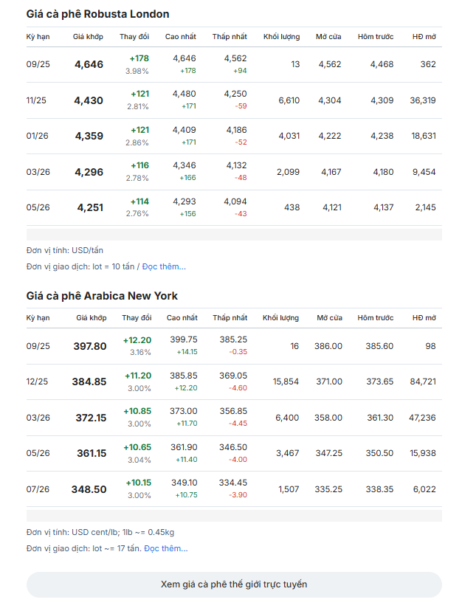Select Robusta 05/26 price 4,251
462x611 pixels.
coord(90,207)
